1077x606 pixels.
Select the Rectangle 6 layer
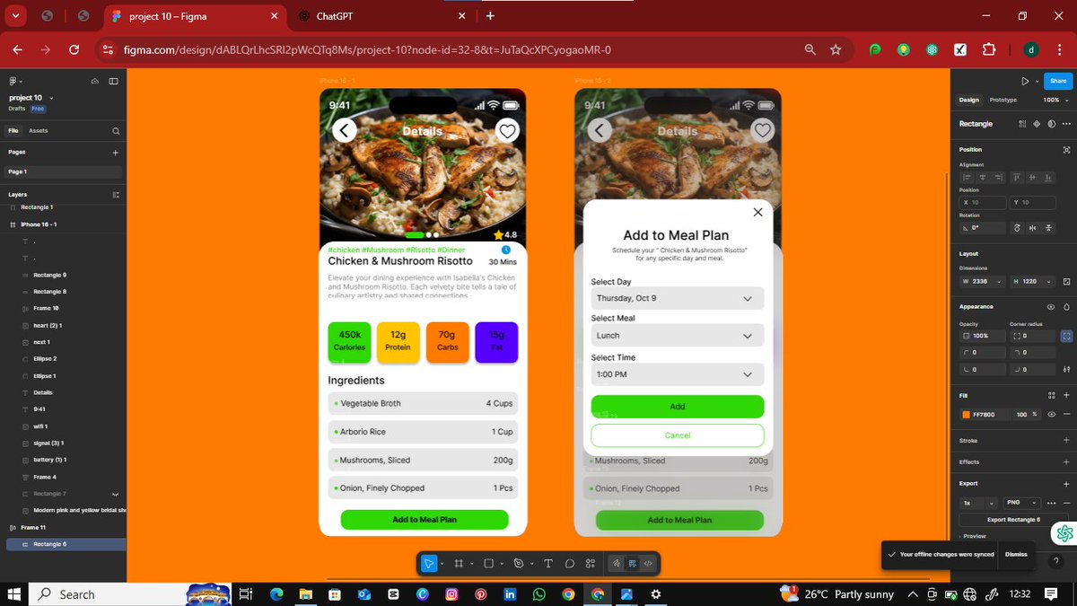pos(63,544)
